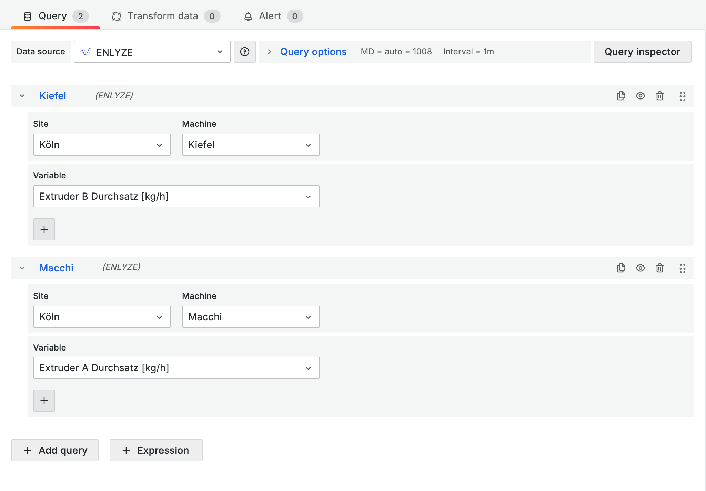Collapse the Macchi query row
706x491 pixels.
(22, 268)
